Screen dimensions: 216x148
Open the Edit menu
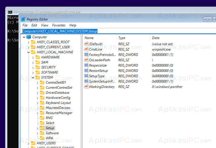click(34, 25)
